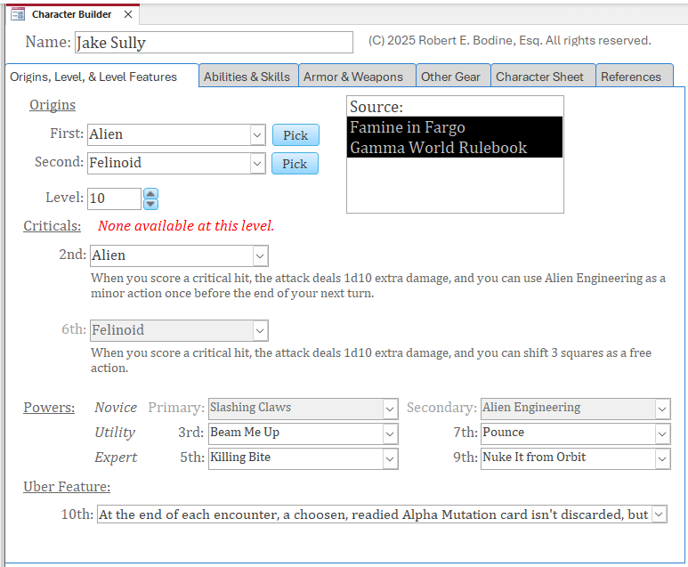Expand the 5th level Killing Bite dropdown
The height and width of the screenshot is (567, 688).
point(390,458)
